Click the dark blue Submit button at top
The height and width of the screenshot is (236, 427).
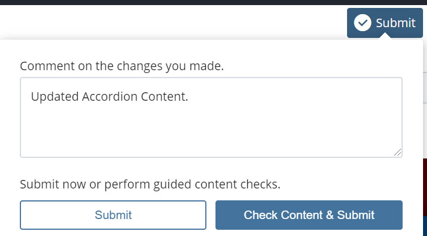point(385,23)
